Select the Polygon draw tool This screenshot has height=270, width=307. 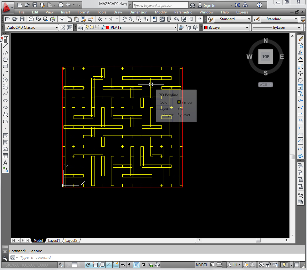5,59
